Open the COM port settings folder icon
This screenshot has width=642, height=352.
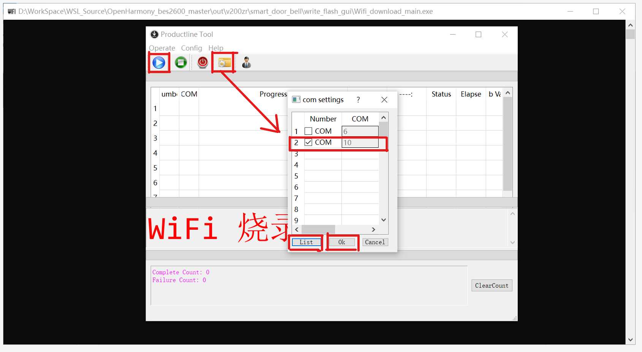[224, 63]
